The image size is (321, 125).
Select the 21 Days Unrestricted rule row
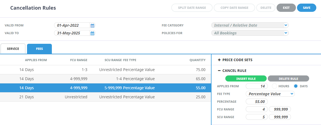coord(105,97)
